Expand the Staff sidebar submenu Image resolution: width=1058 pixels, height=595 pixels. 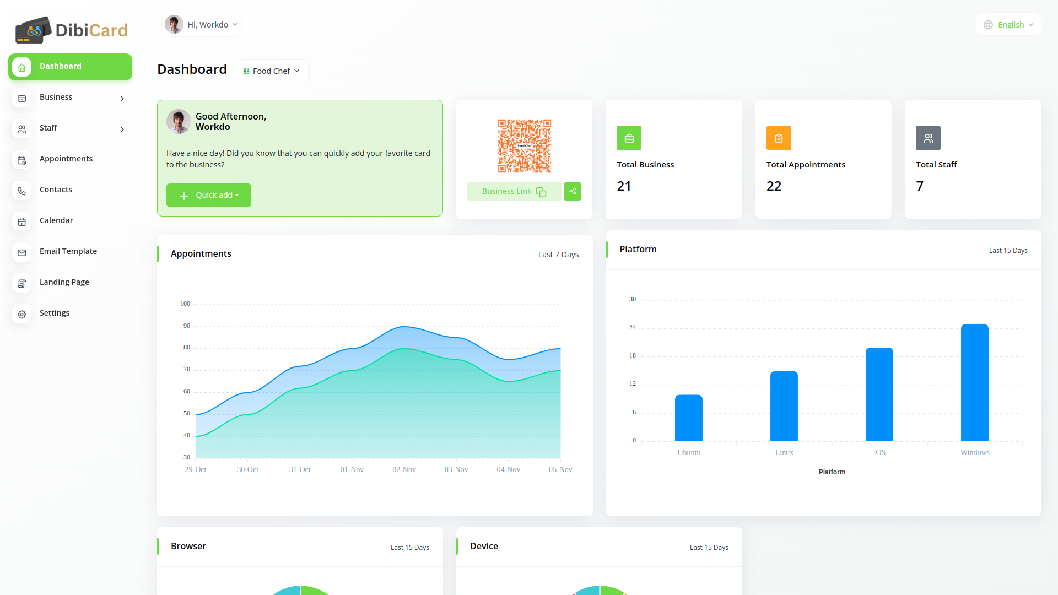tap(122, 129)
